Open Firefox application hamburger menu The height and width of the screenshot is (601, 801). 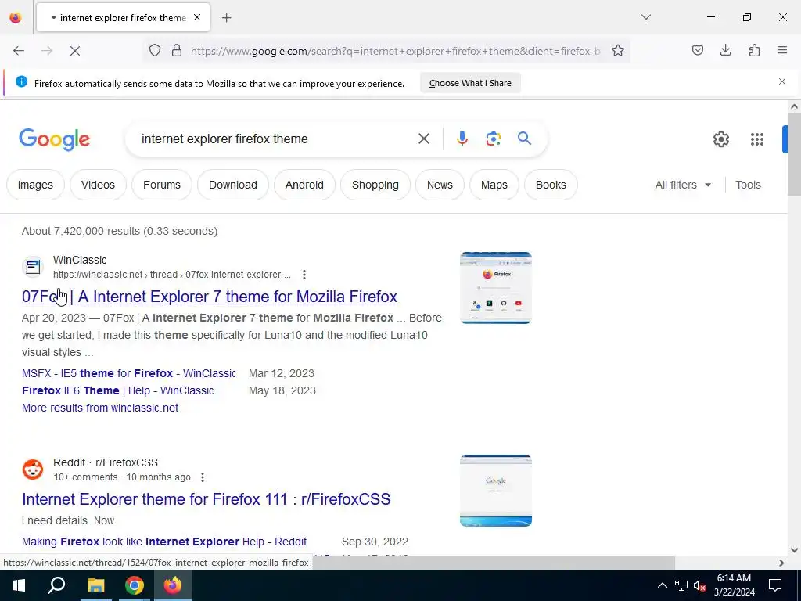(782, 51)
